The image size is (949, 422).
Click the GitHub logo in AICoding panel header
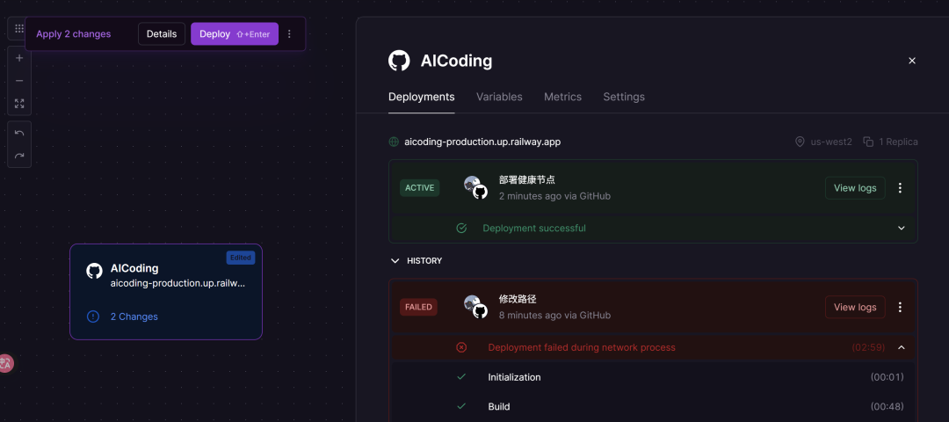399,62
